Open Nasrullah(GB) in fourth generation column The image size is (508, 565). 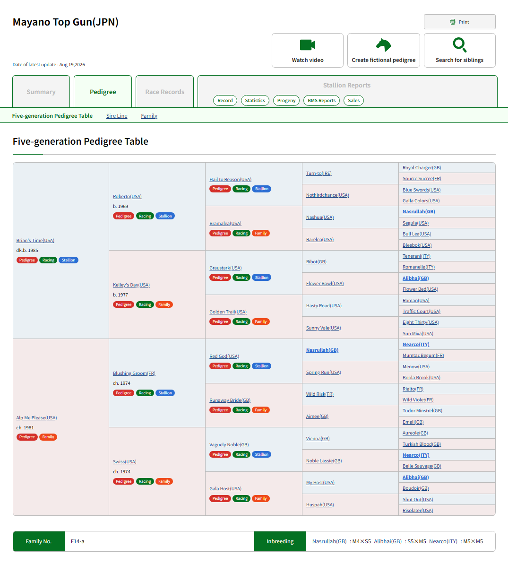coord(322,350)
